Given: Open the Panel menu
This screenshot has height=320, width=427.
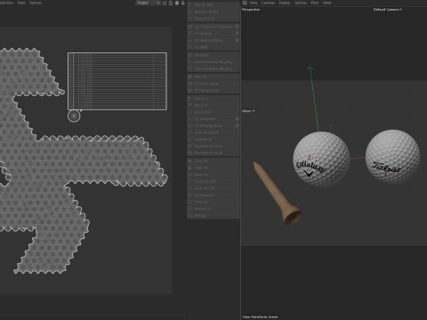Looking at the screenshot, I should pyautogui.click(x=326, y=3).
